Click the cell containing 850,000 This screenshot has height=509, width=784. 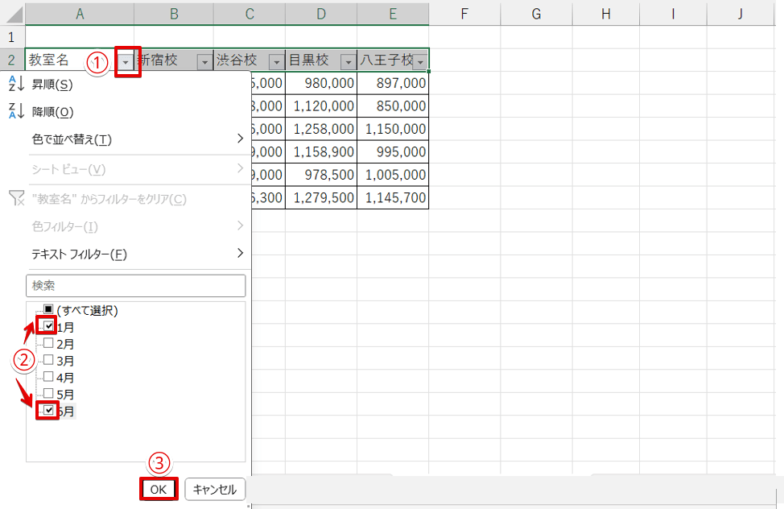pos(393,106)
